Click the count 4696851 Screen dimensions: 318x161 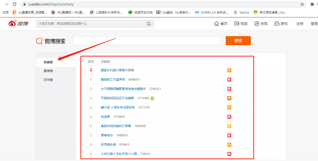tap(134, 80)
